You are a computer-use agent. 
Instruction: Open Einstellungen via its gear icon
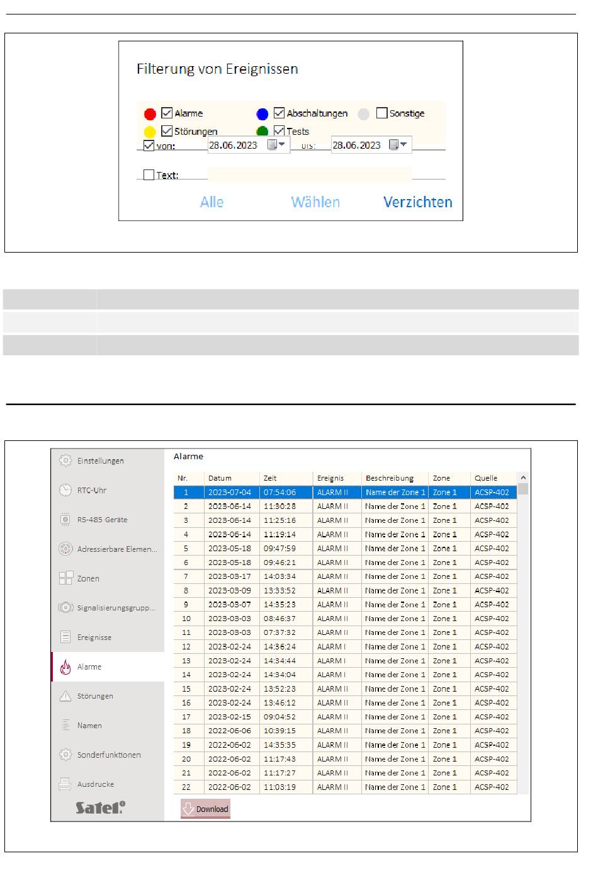pos(65,460)
